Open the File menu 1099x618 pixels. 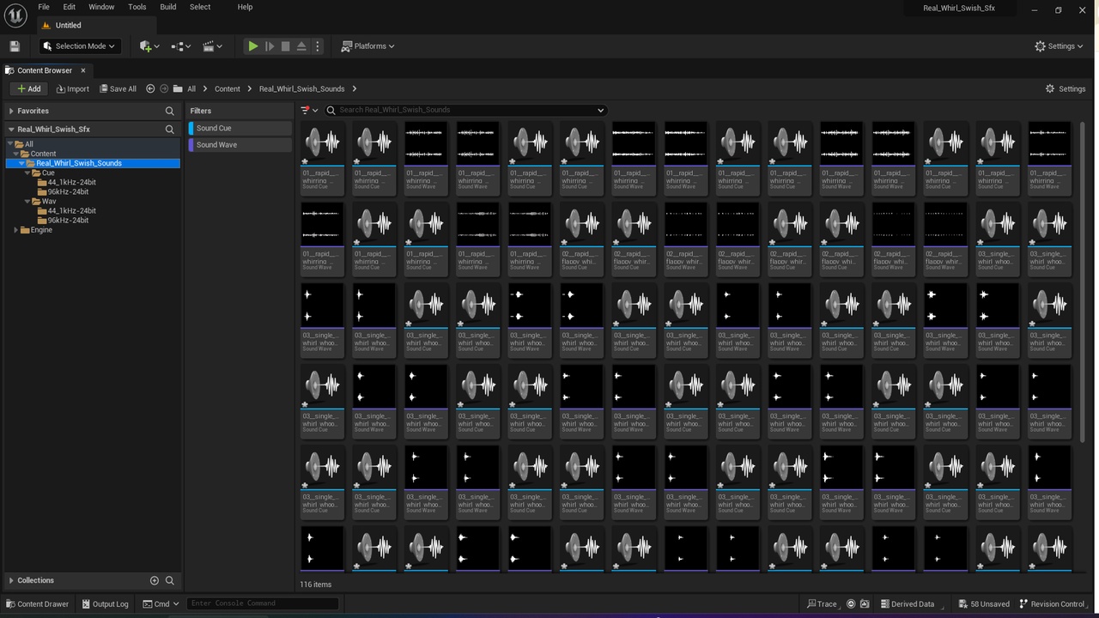[44, 7]
